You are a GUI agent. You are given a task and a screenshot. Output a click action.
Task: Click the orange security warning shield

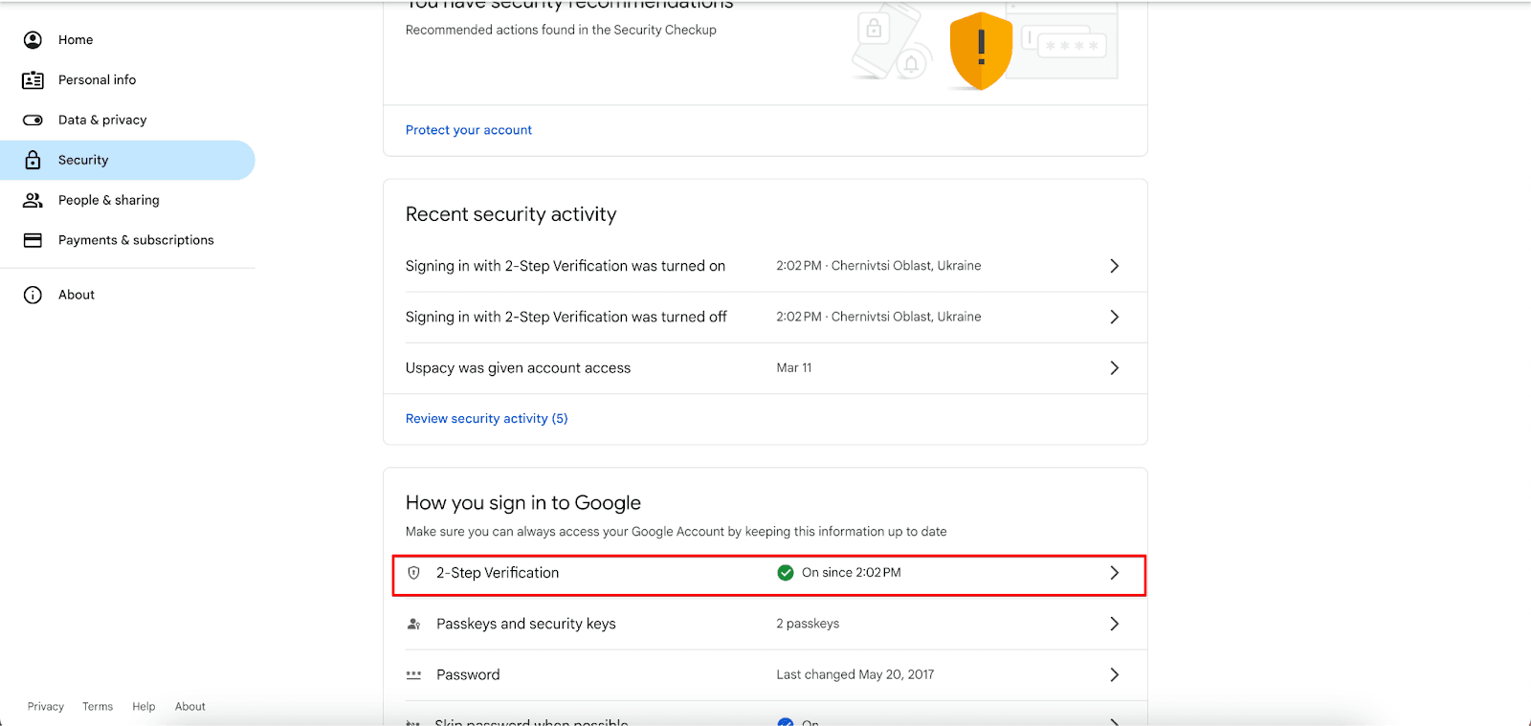(981, 50)
